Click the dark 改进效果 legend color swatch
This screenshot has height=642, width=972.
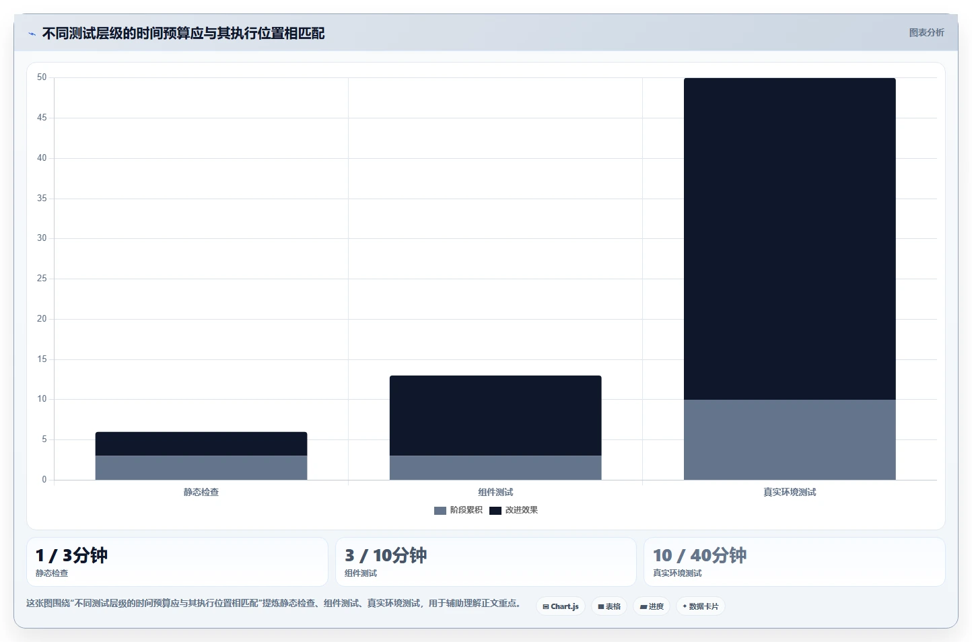click(495, 510)
